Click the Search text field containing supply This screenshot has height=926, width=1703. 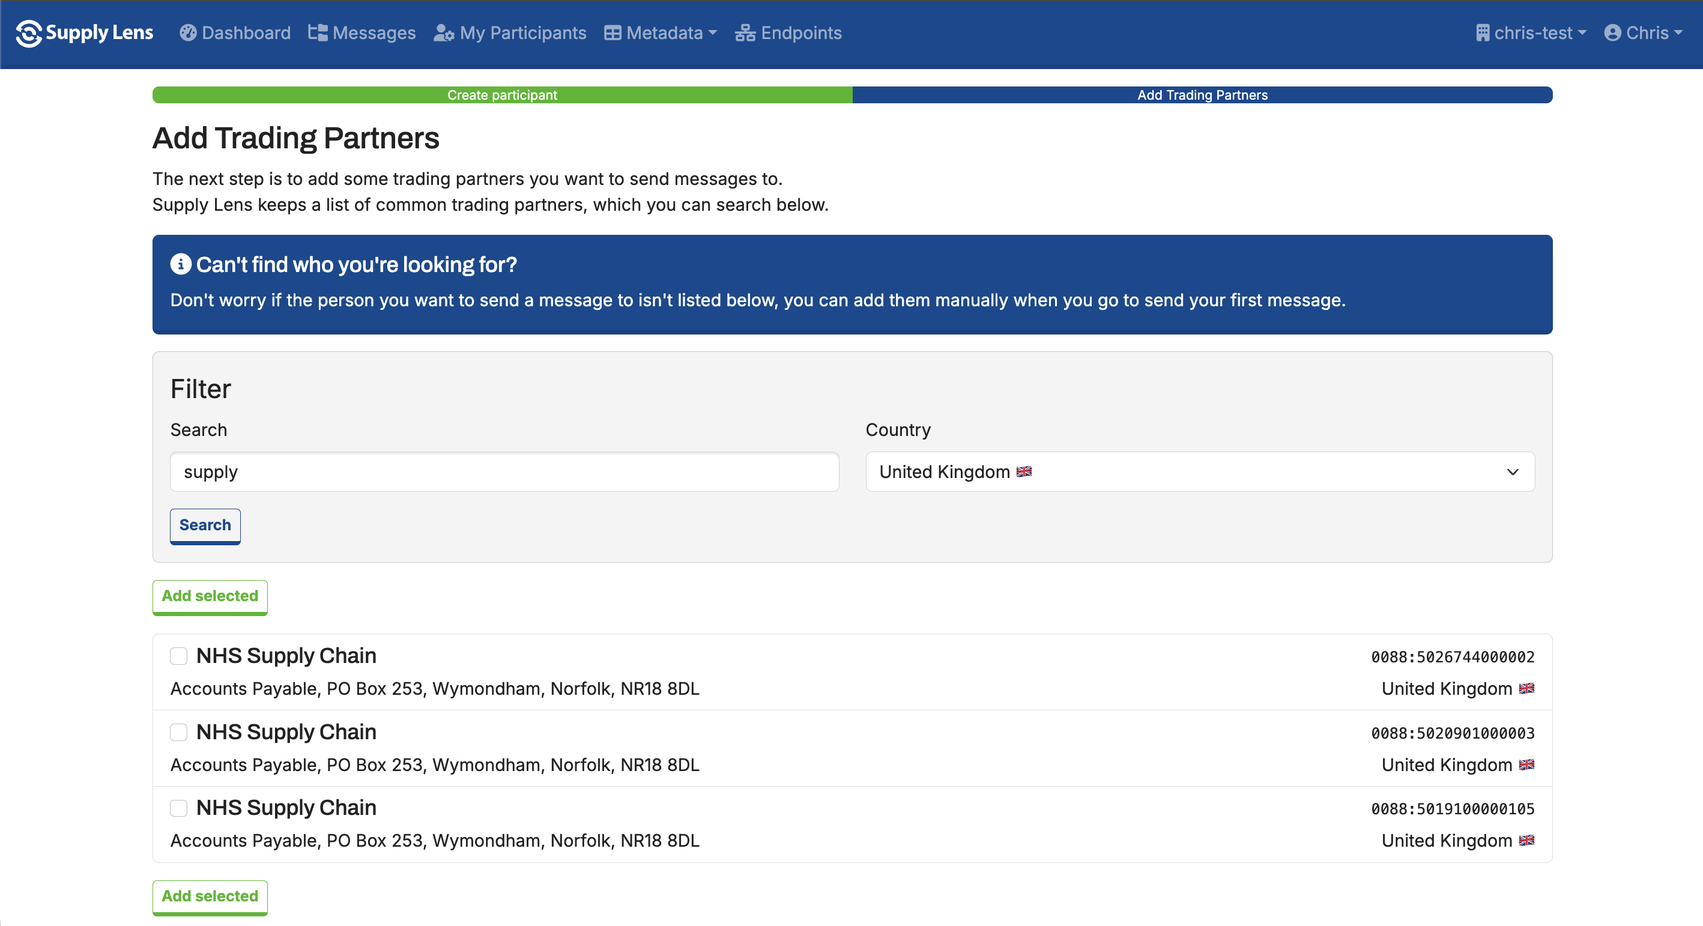tap(504, 472)
